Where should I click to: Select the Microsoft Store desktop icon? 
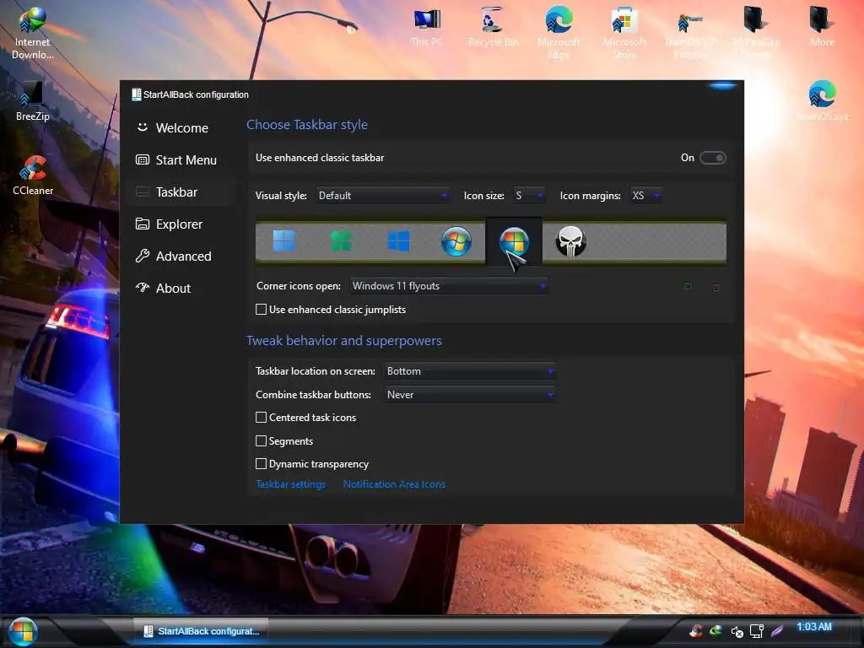[624, 33]
